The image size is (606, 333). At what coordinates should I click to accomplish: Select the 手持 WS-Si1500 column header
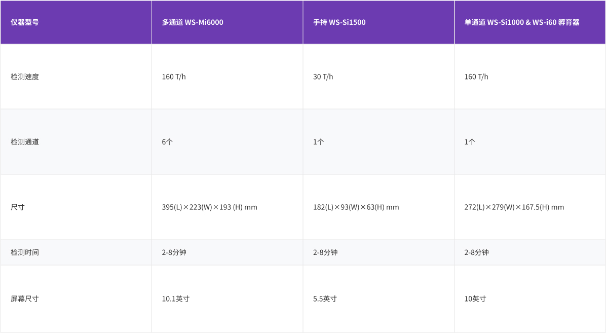point(339,22)
